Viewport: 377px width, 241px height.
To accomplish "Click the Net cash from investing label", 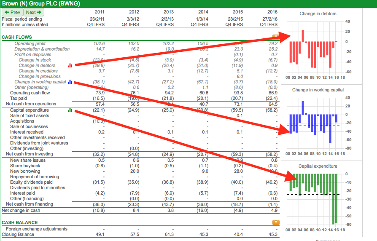I will click(30, 154).
